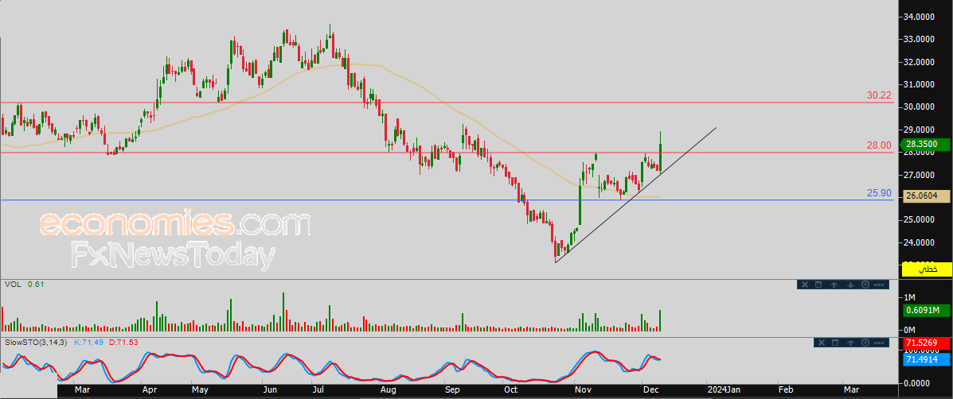The height and width of the screenshot is (399, 953).
Task: Click the VOL value 0.61
Action: pos(36,284)
